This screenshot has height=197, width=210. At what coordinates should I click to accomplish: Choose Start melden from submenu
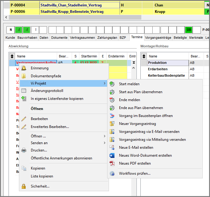pyautogui.click(x=155, y=84)
